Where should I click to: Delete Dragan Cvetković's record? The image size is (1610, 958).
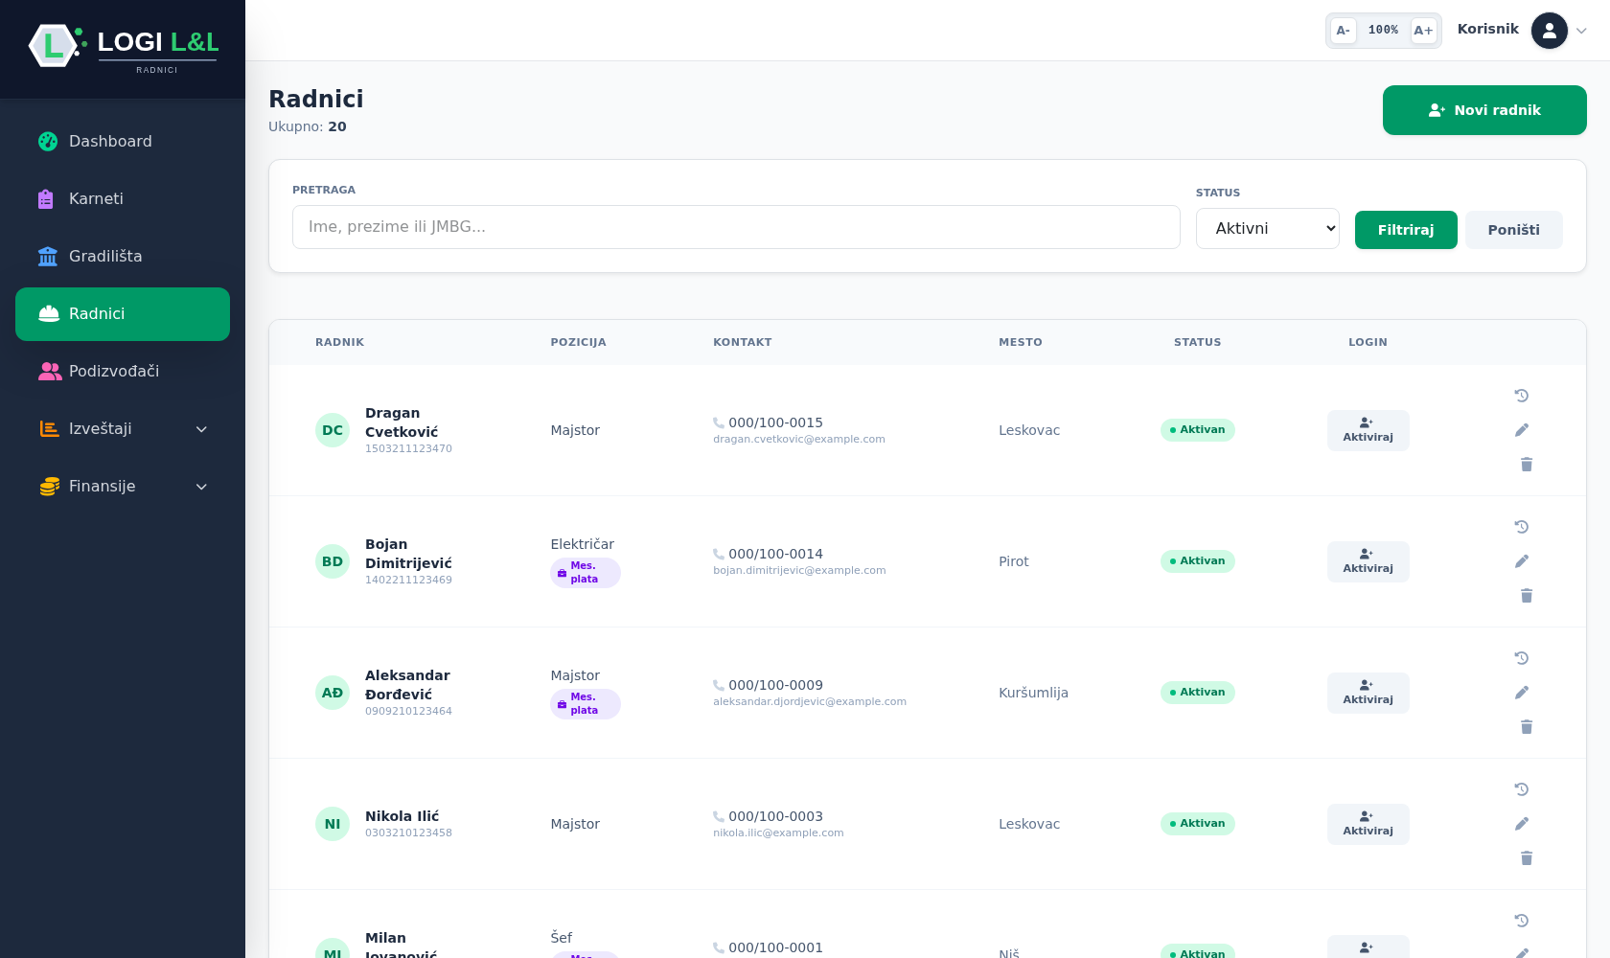click(1526, 465)
